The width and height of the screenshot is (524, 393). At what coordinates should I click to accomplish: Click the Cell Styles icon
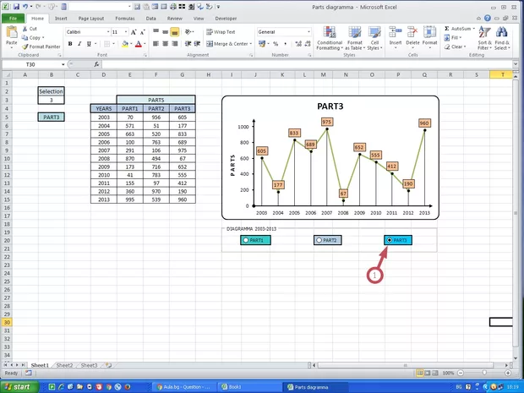tap(373, 35)
